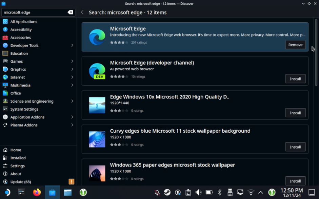
Task: Click the Steam system tray icon
Action: [x=167, y=192]
